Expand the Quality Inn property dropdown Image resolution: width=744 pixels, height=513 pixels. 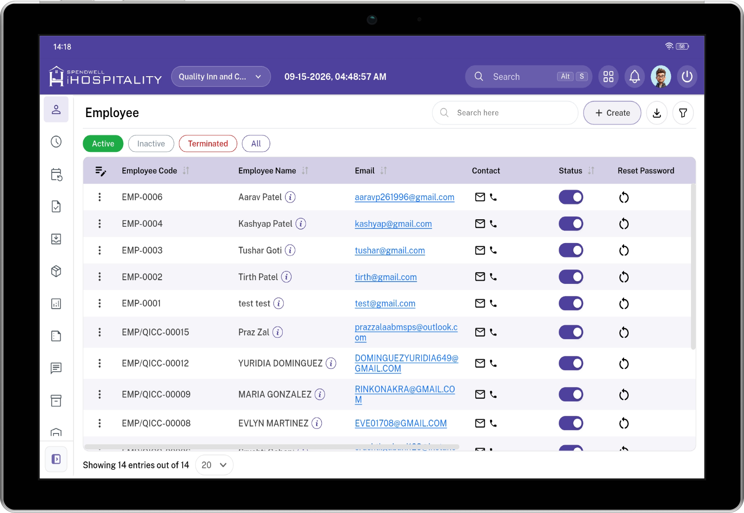[221, 77]
